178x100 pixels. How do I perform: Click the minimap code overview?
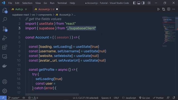click(x=169, y=32)
